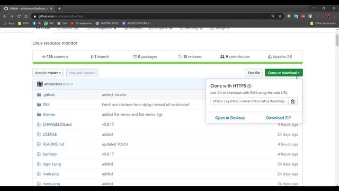Viewport: 339px width, 191px height.
Task: View the Apache-2.0 license
Action: (x=280, y=57)
